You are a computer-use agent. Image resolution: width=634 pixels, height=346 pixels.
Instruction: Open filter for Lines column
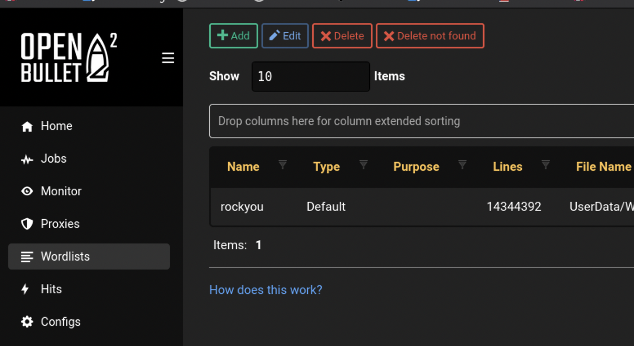(x=545, y=165)
